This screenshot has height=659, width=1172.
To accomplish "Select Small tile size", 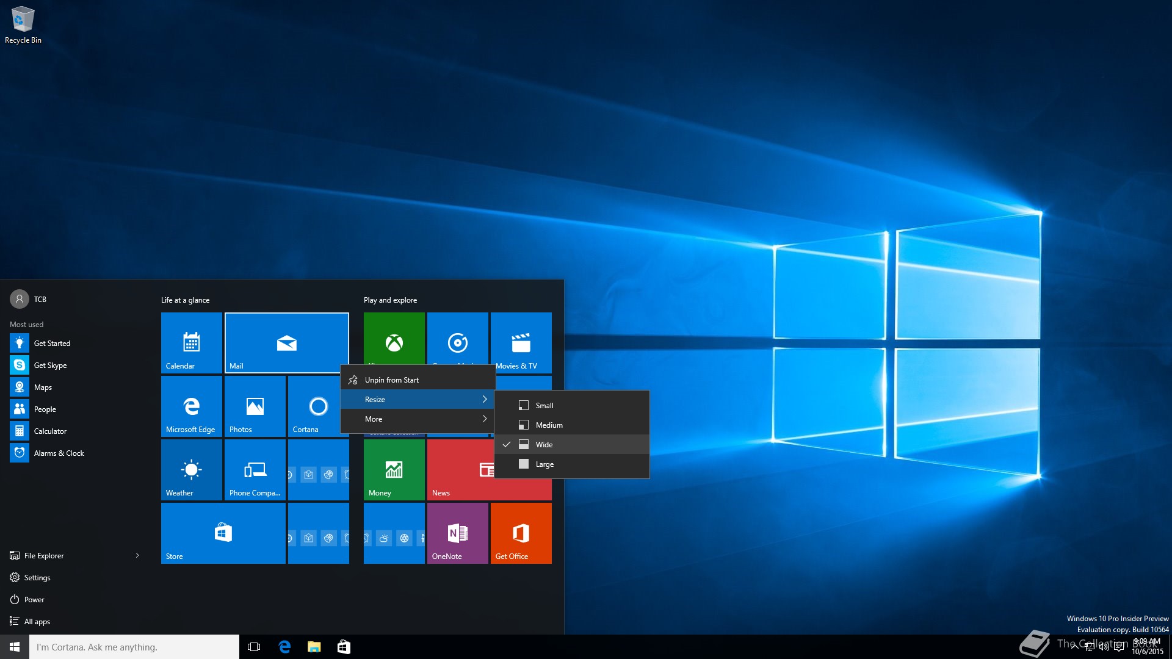I will pyautogui.click(x=572, y=406).
